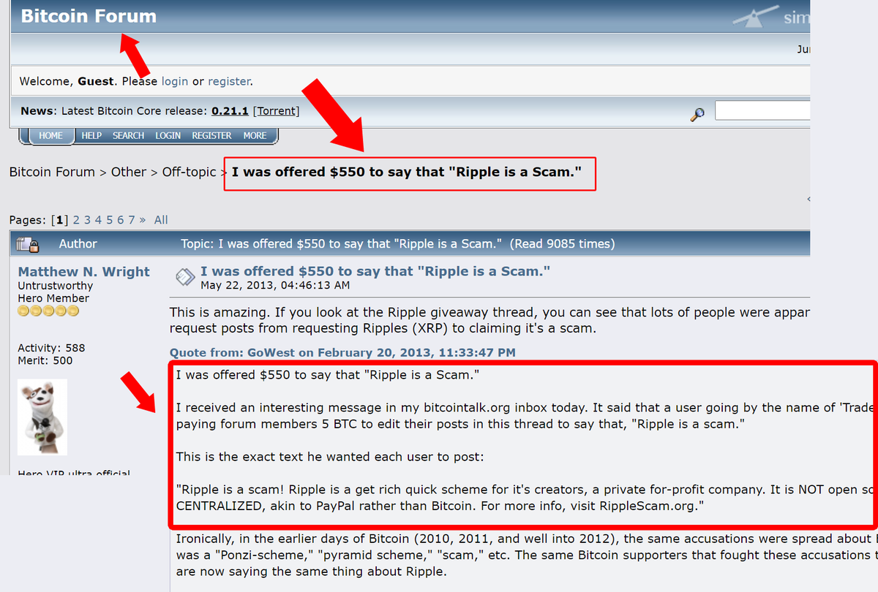This screenshot has width=878, height=592.
Task: Click the bold topic title breadcrumb
Action: (x=406, y=172)
